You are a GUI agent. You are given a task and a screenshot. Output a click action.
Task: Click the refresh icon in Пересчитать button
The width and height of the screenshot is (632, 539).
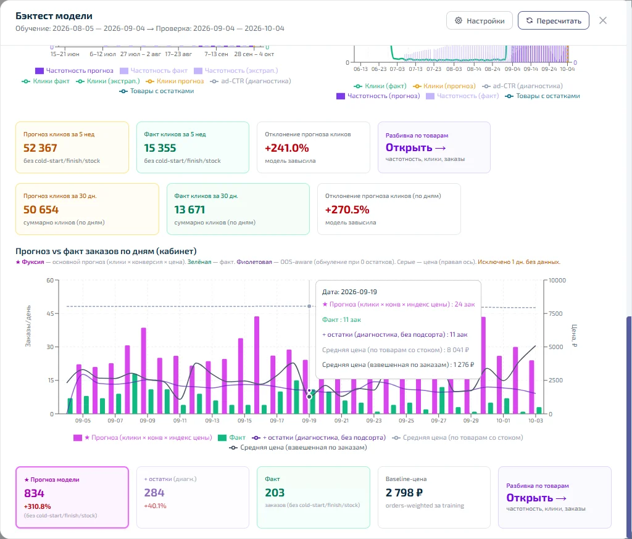click(x=529, y=20)
